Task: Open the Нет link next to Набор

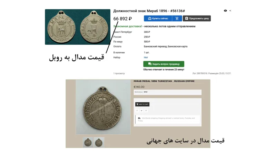Action: [146, 58]
